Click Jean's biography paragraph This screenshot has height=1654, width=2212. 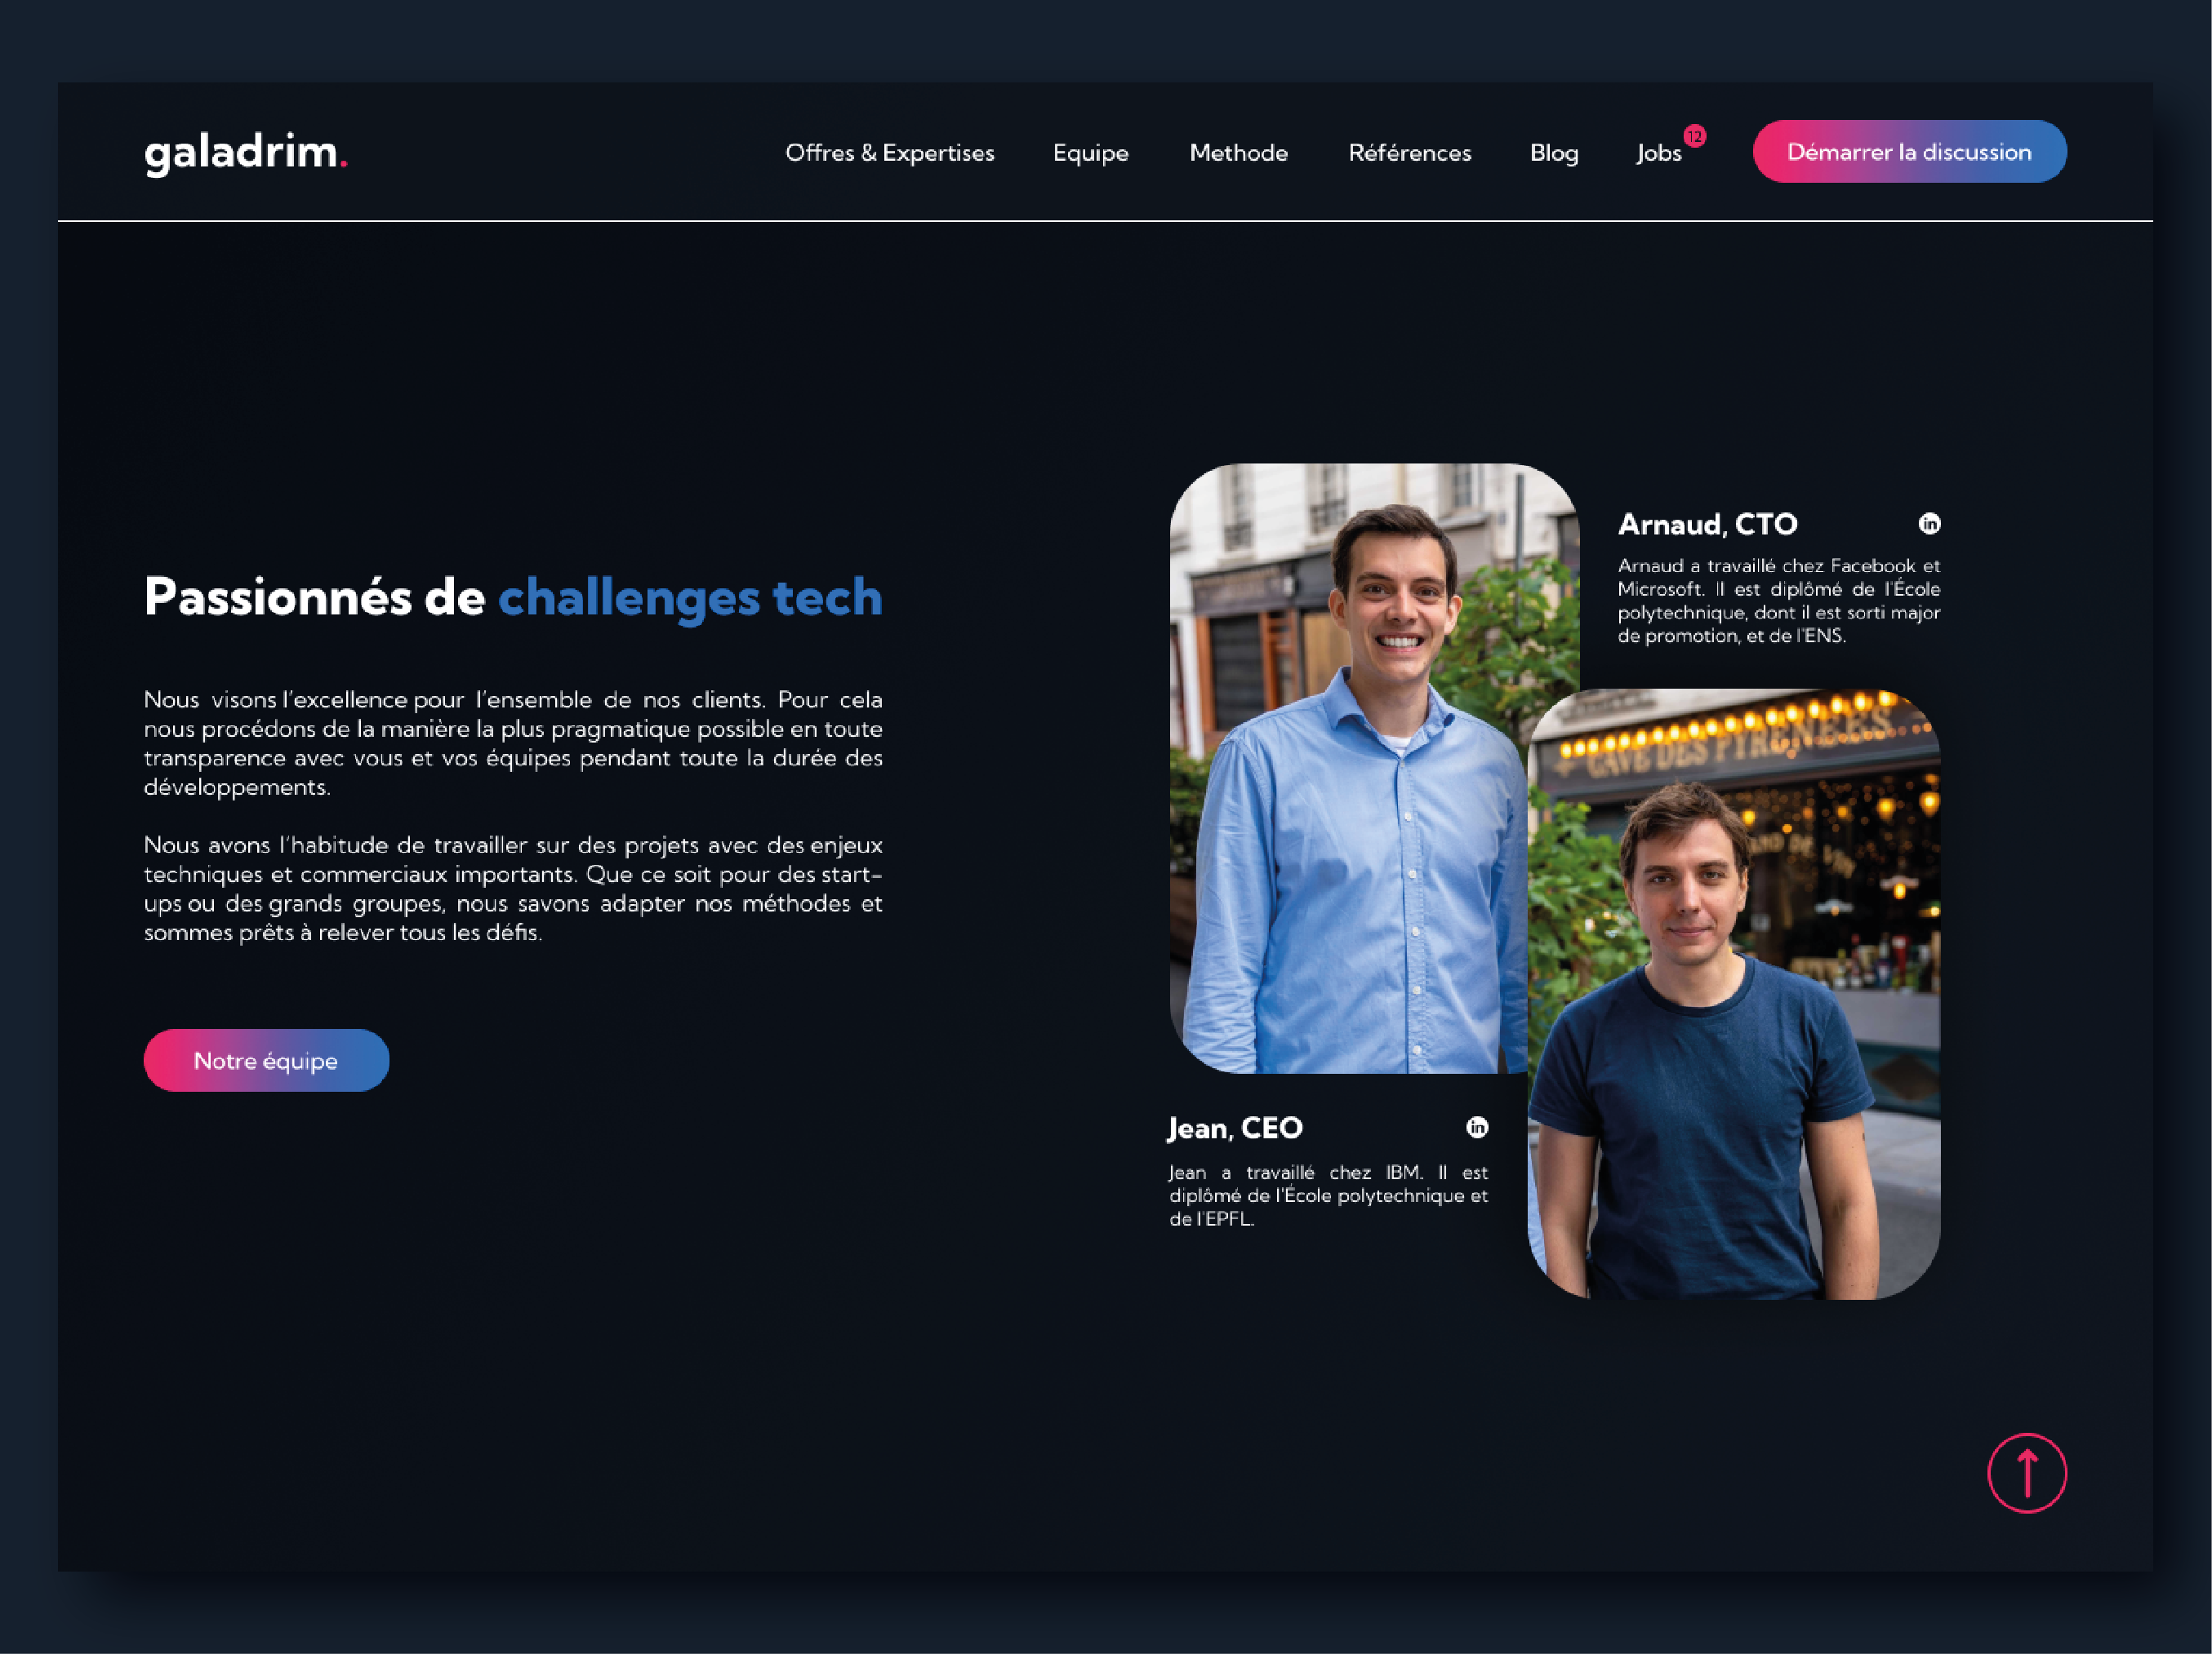pyautogui.click(x=1328, y=1195)
